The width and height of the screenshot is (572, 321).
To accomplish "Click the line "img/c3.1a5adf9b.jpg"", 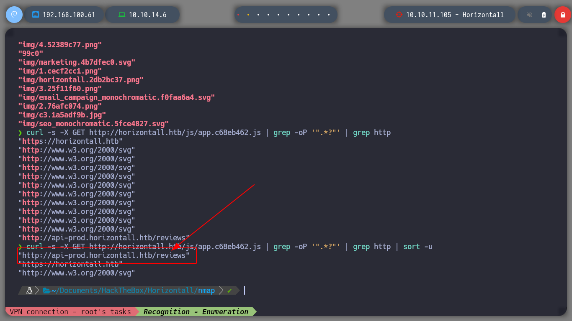I will [62, 115].
